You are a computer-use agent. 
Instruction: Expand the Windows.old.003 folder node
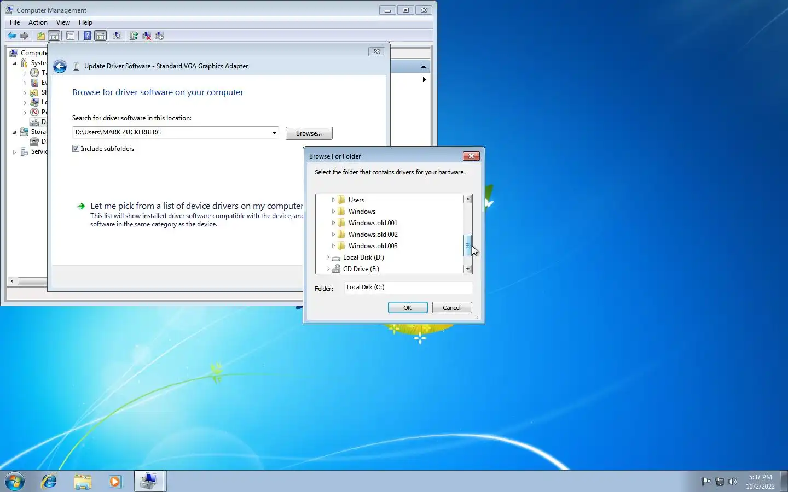pyautogui.click(x=333, y=246)
